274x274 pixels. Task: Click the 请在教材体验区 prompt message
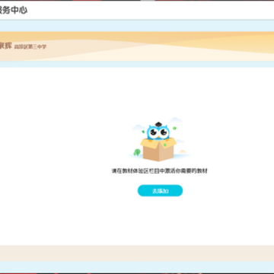160,171
